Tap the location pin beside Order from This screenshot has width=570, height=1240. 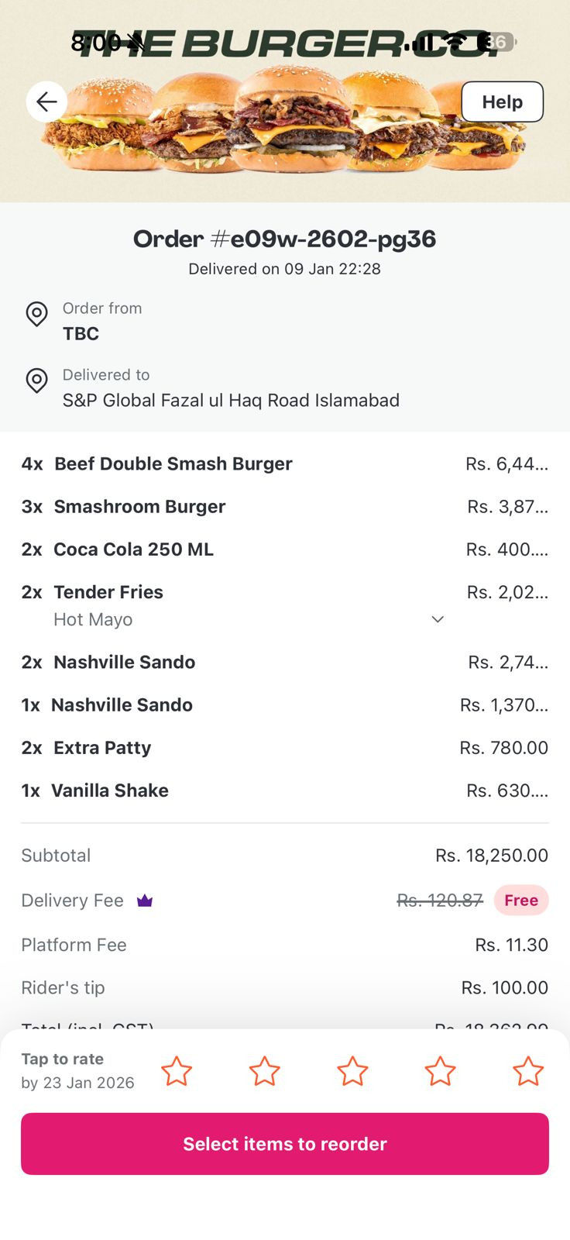click(x=36, y=314)
